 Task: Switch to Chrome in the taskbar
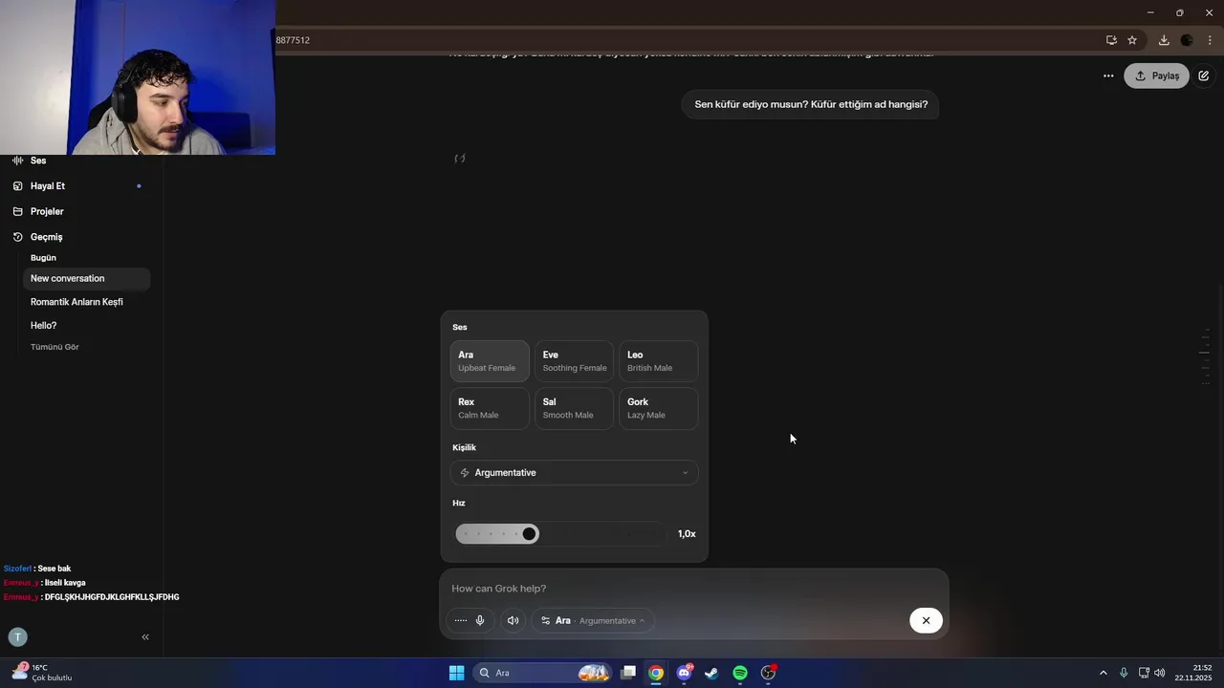[656, 673]
